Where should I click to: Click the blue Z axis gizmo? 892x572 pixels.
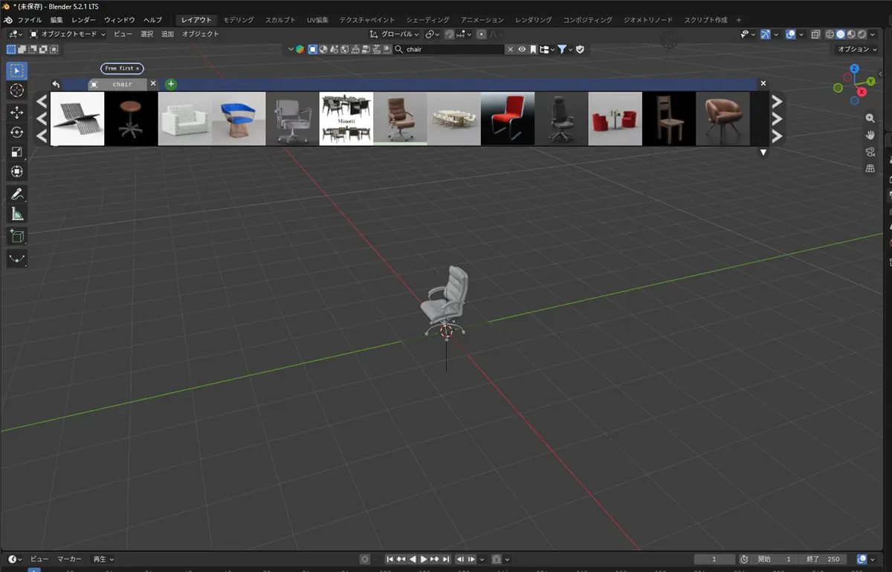[x=855, y=68]
